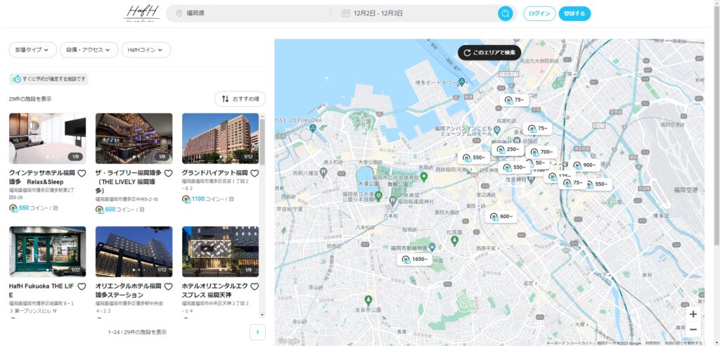The height and width of the screenshot is (346, 720).
Task: Open オリエンタルホテル福岡博多ステーション photo
Action: coord(134,251)
